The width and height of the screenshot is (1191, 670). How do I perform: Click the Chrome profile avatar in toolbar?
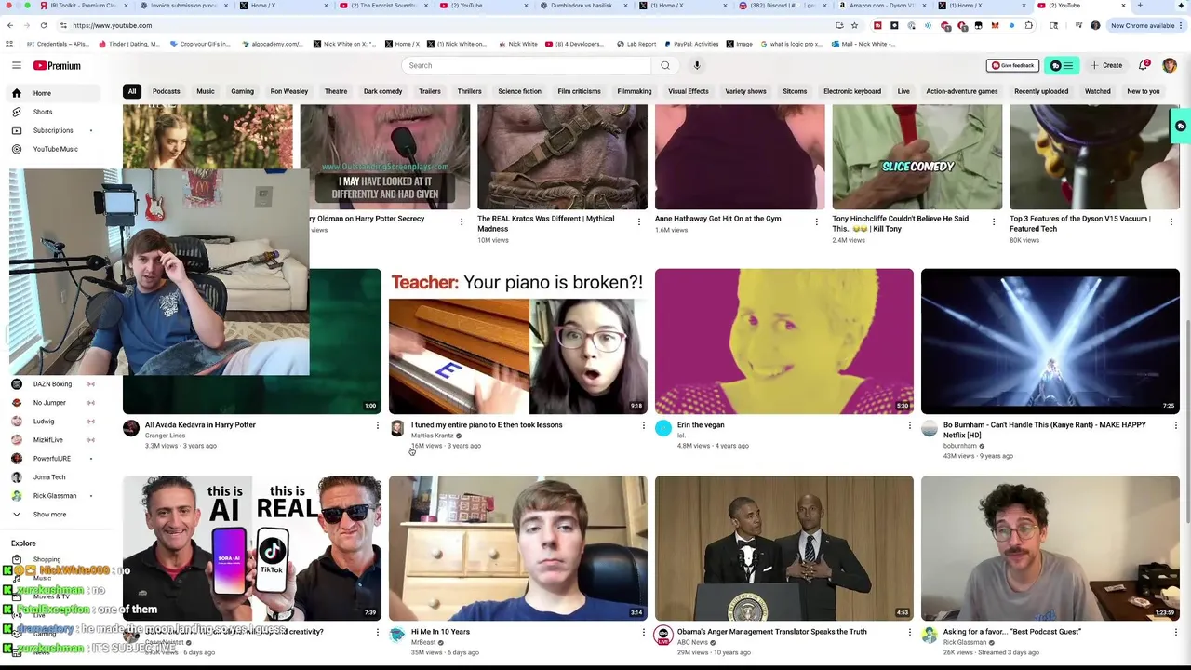(1095, 25)
